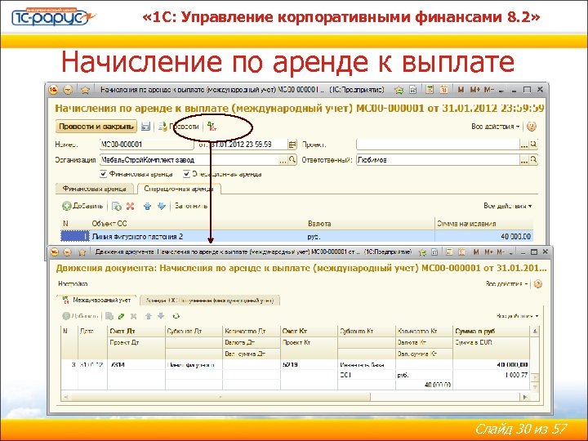This screenshot has width=588, height=441.
Task: Open Проект selection list via ellipsis button
Action: [523, 145]
